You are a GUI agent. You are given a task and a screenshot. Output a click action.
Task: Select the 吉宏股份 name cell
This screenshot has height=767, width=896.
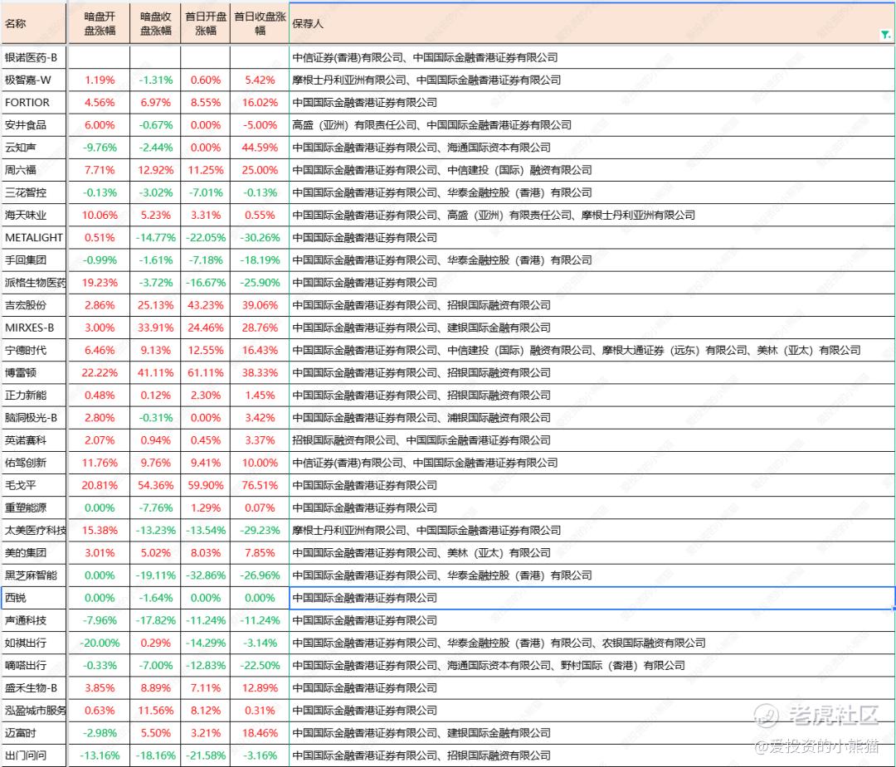34,305
